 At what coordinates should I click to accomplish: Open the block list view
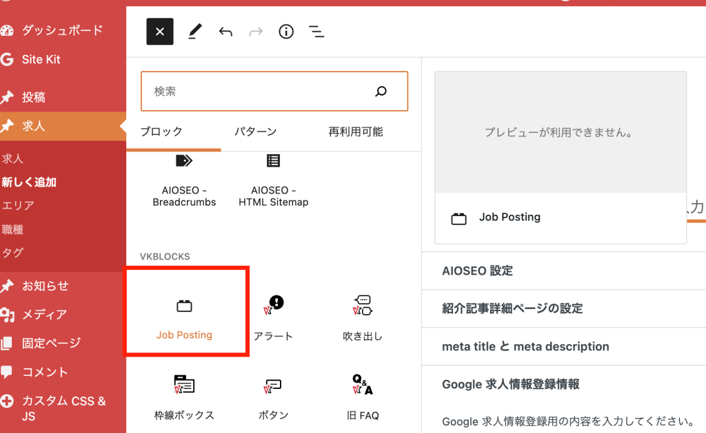pyautogui.click(x=316, y=32)
